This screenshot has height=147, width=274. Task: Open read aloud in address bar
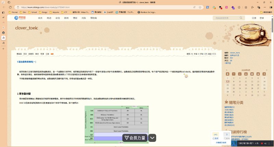[194, 7]
